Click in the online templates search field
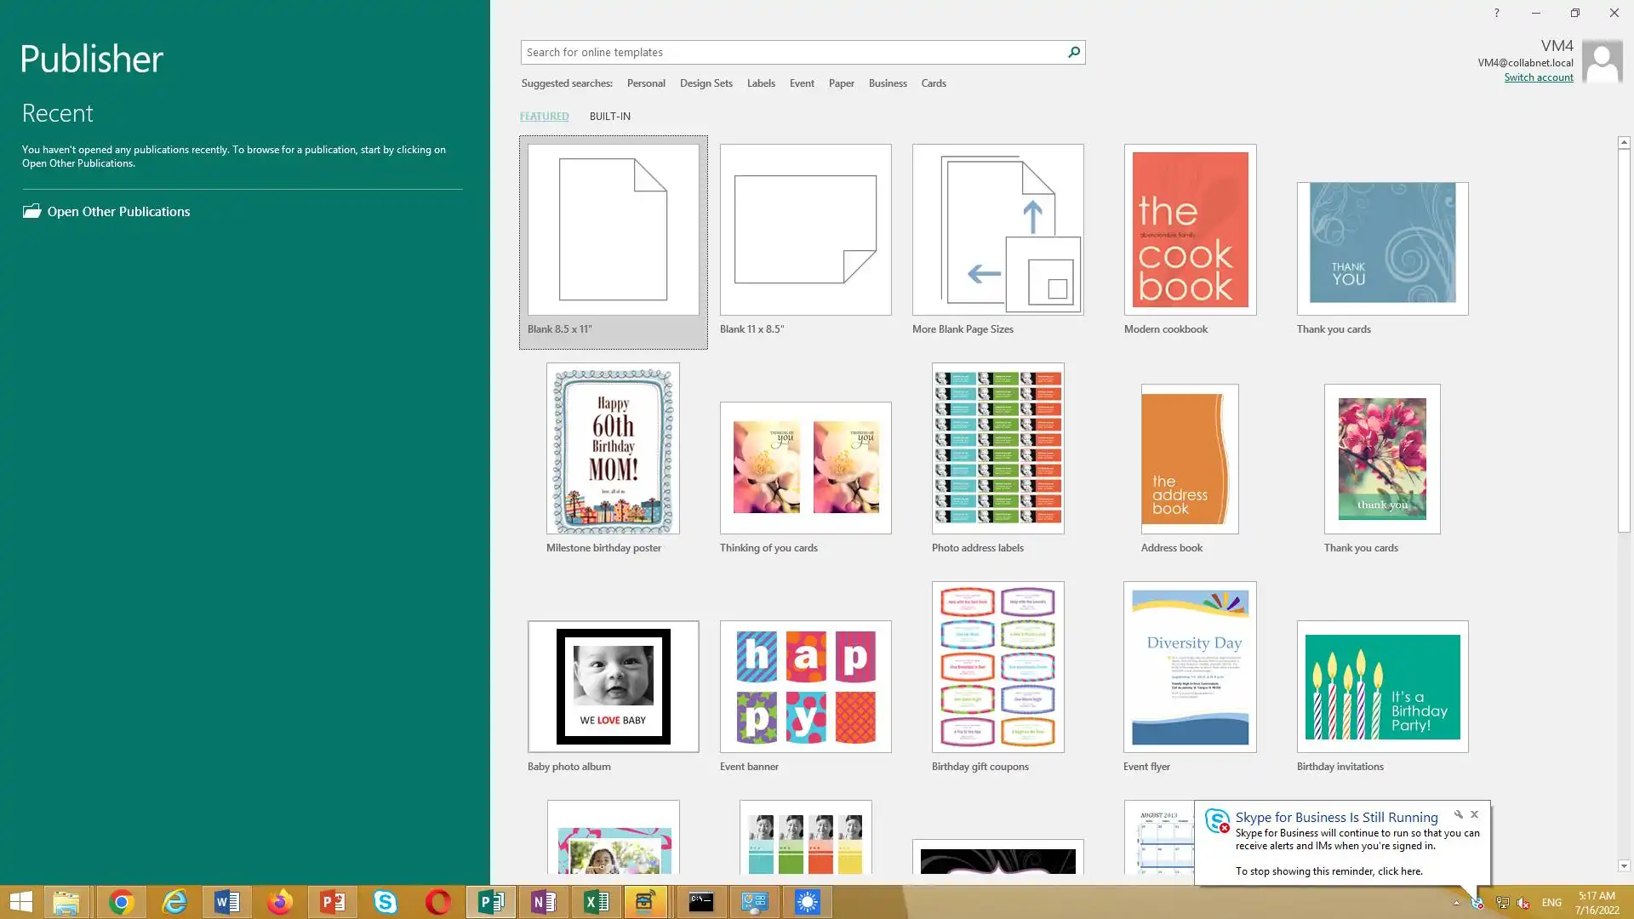Image resolution: width=1634 pixels, height=919 pixels. coord(791,52)
